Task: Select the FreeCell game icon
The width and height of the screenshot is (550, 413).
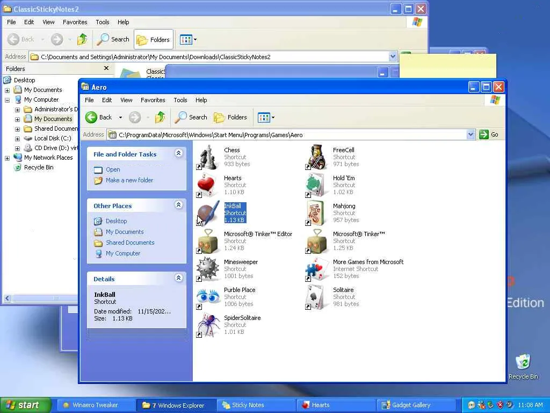Action: click(317, 158)
